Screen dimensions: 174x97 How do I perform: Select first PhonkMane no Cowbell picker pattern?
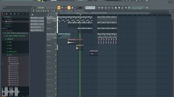[x=37, y=18]
